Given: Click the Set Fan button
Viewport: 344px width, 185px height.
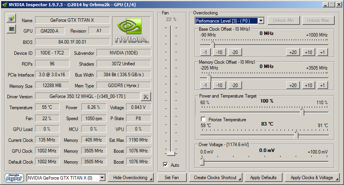Looking at the screenshot, I should [172, 178].
